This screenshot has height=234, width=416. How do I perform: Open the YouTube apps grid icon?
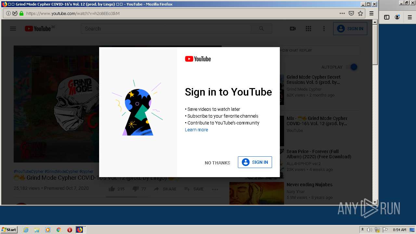308,29
